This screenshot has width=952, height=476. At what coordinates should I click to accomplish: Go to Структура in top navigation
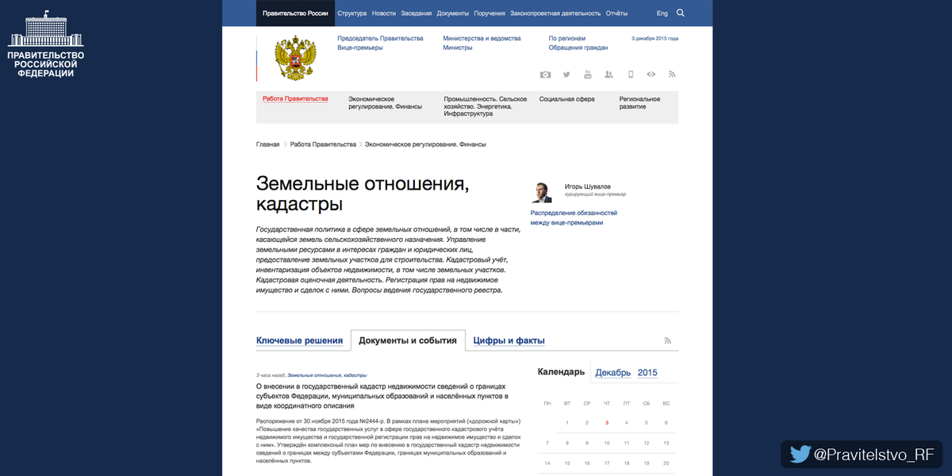pos(351,13)
